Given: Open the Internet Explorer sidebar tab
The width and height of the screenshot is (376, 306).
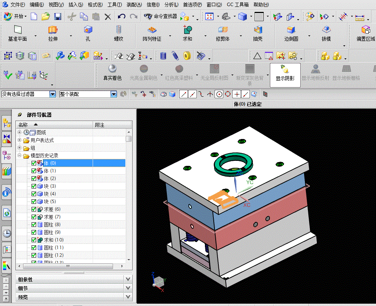Looking at the screenshot, I should [7, 213].
